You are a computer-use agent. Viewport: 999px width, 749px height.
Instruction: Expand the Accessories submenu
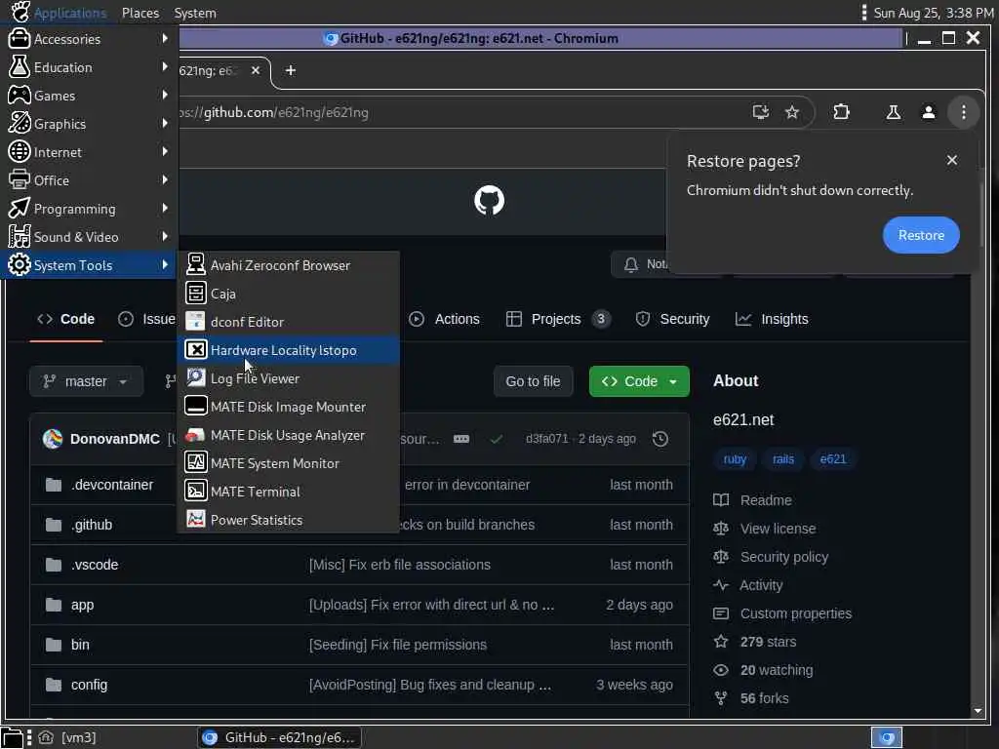tap(89, 39)
